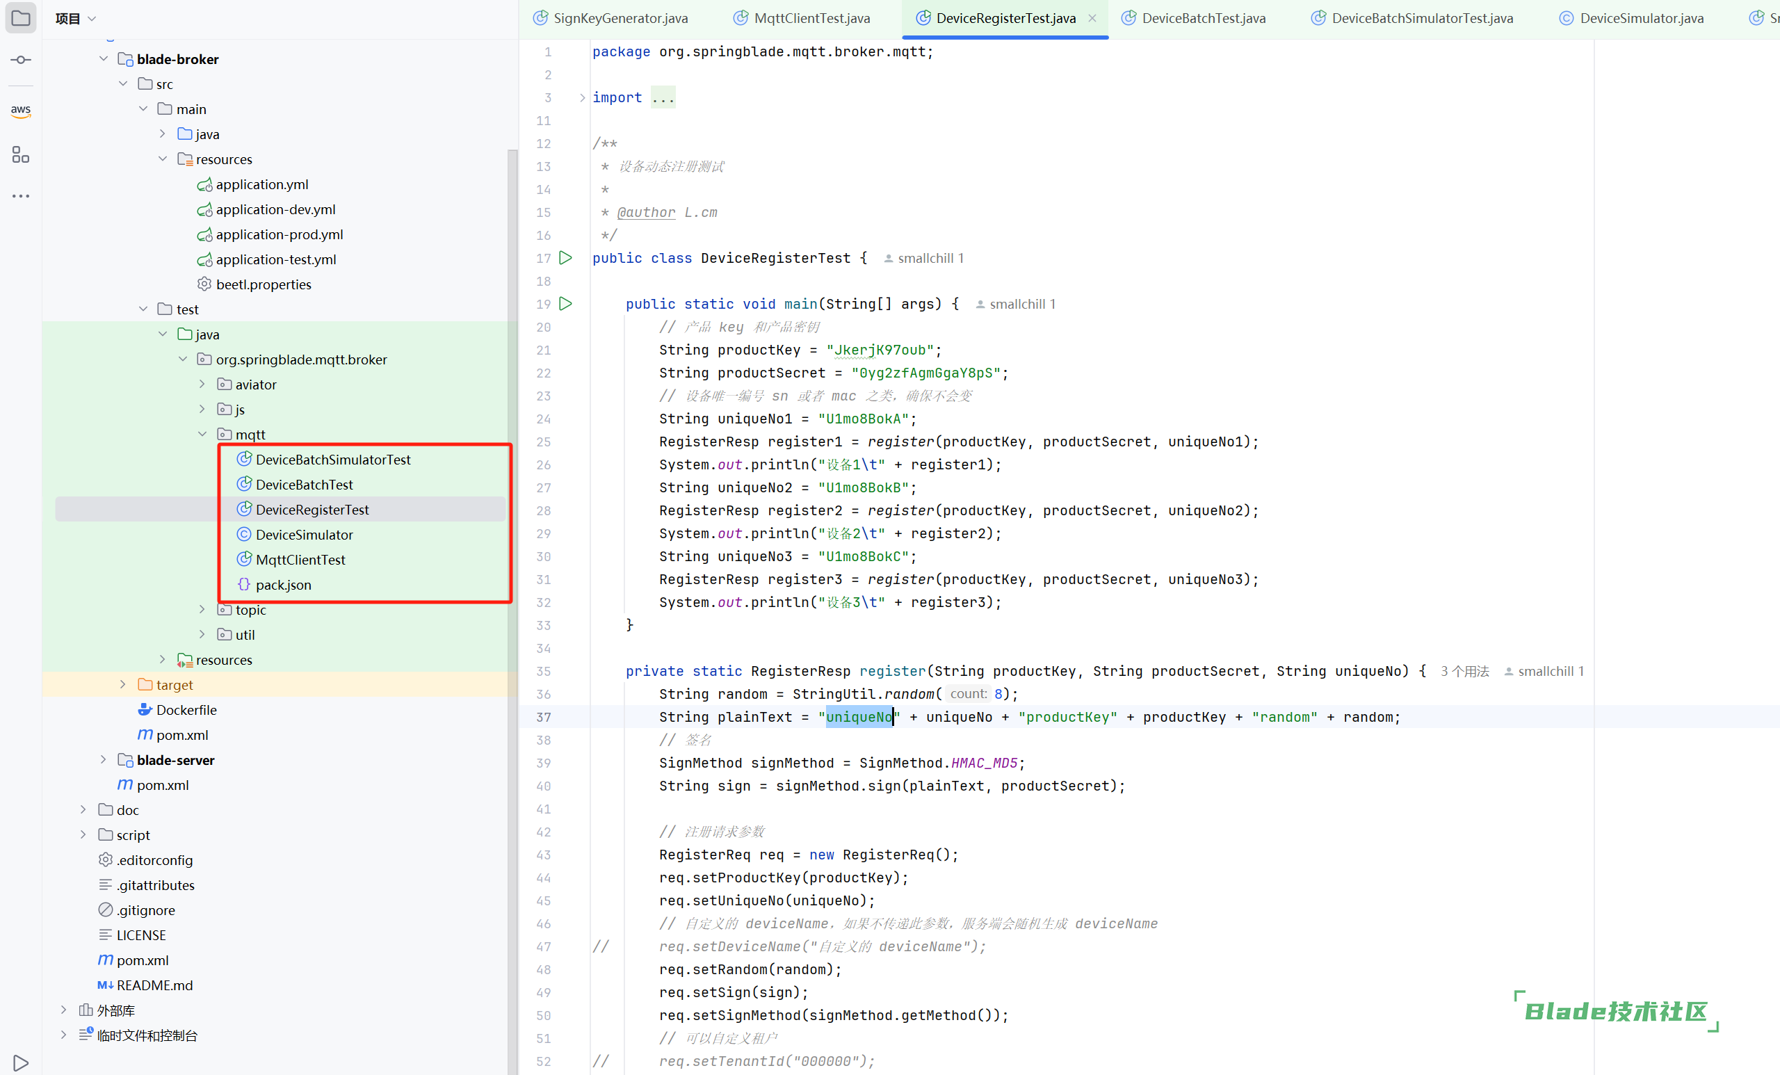
Task: Click the smallchill author hint on register method
Action: [1544, 671]
